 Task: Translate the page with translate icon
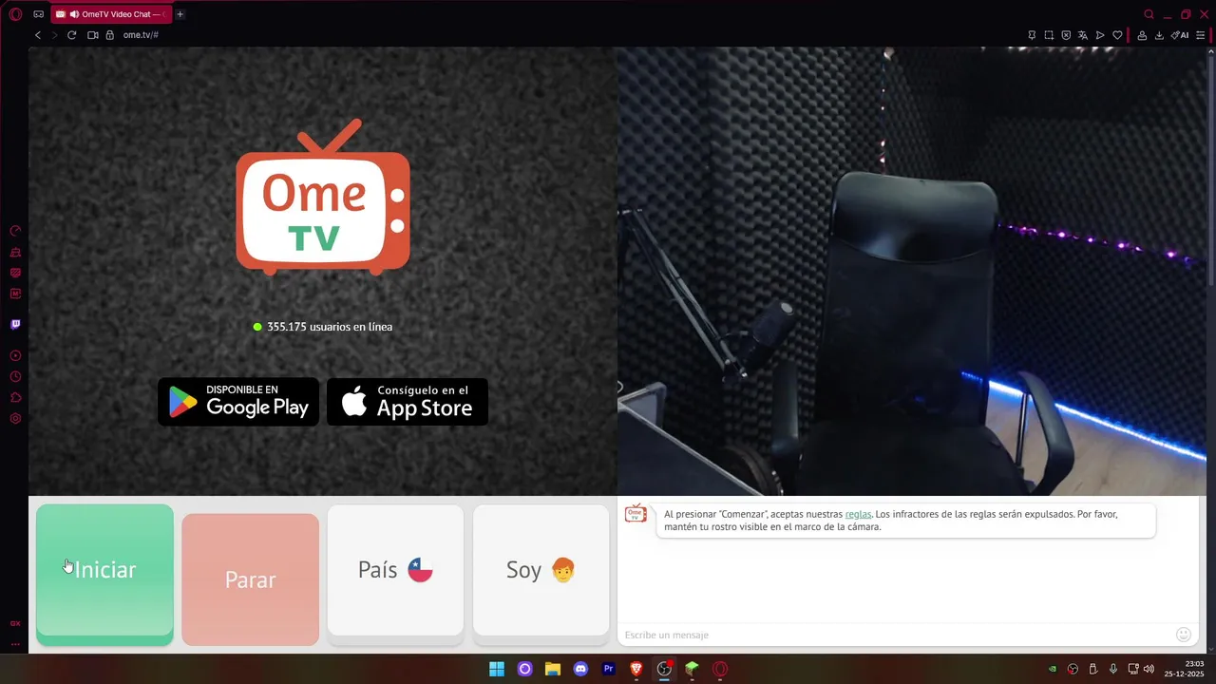pyautogui.click(x=1082, y=35)
